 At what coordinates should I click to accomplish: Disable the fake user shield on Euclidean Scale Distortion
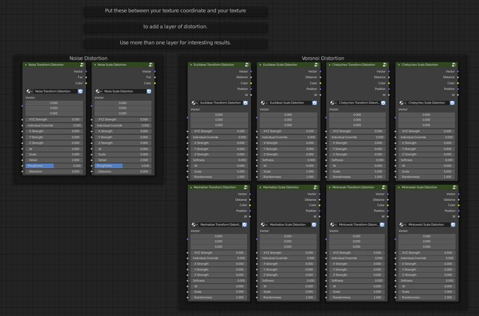tap(315, 102)
